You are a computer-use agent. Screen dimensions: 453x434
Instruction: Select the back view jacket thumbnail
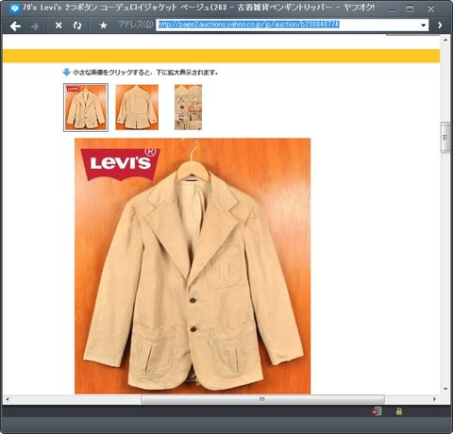(x=137, y=108)
